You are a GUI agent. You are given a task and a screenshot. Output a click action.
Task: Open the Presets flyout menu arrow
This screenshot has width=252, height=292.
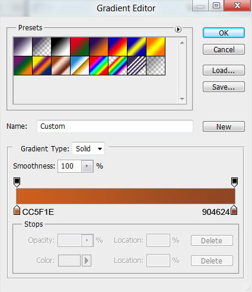(178, 29)
